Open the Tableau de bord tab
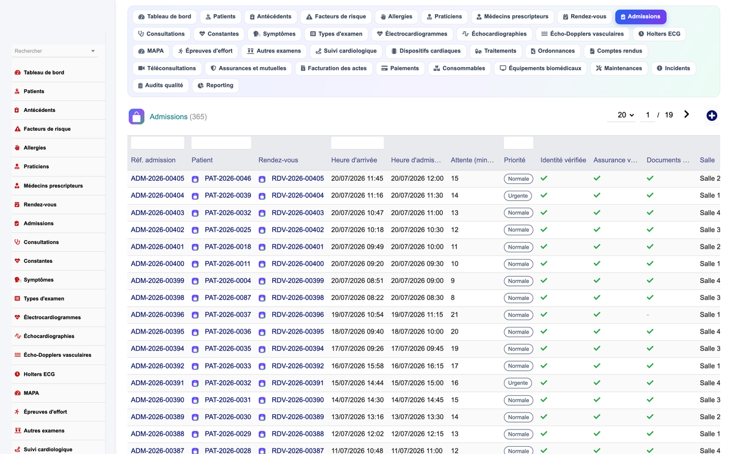The image size is (733, 454). click(165, 16)
